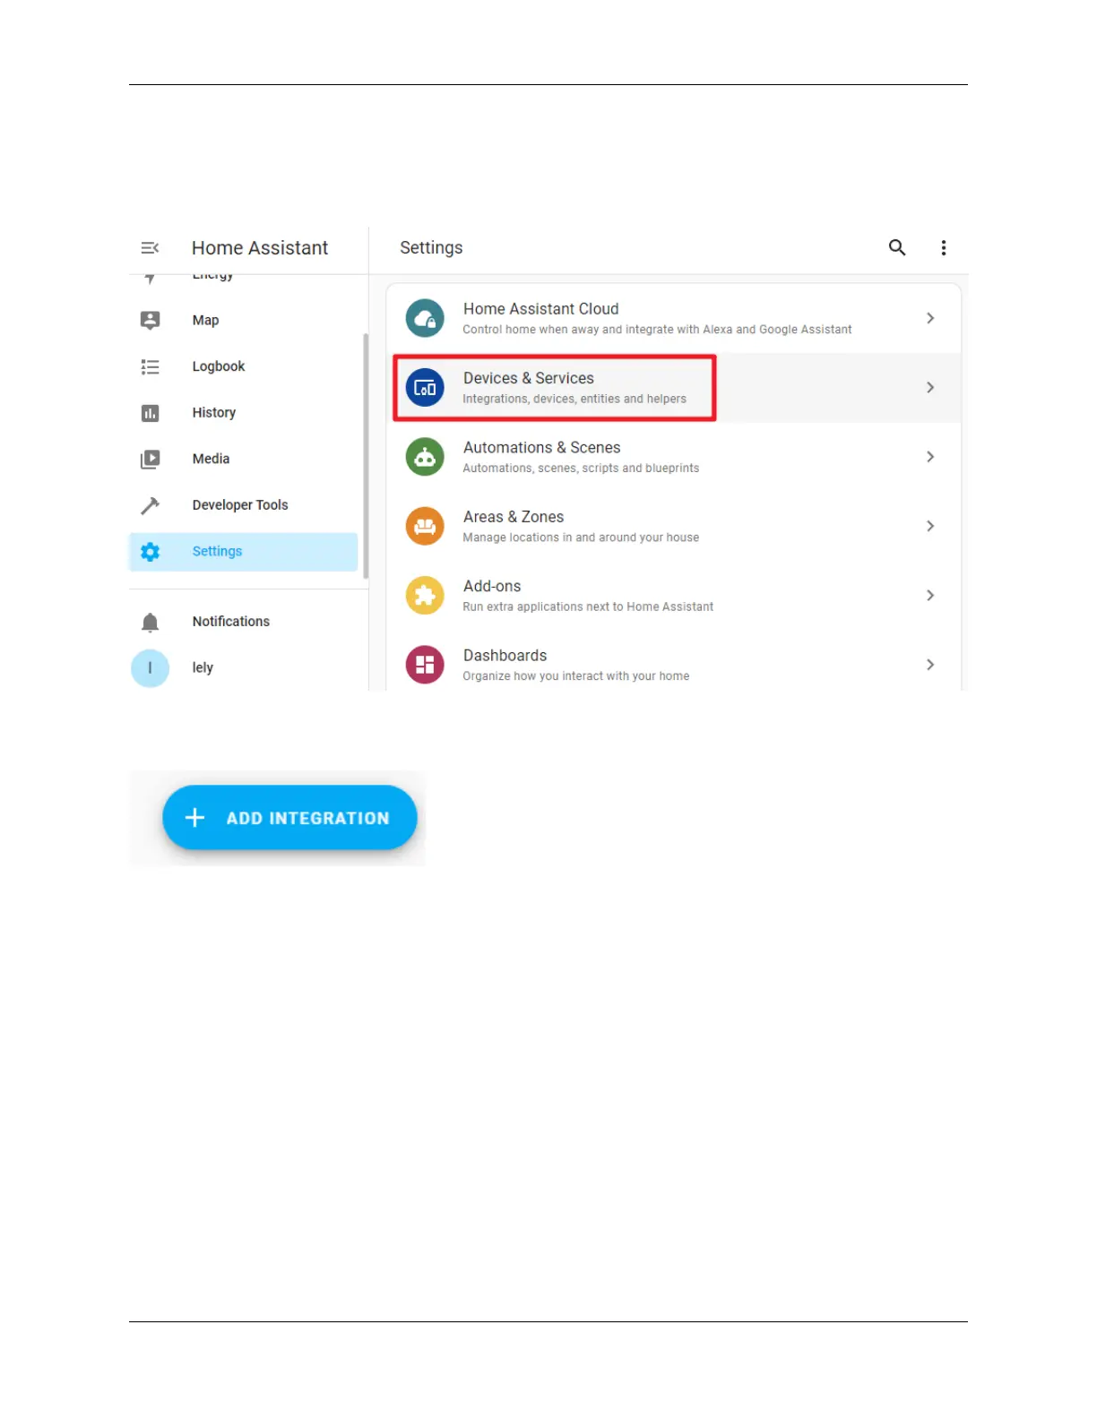Expand the Devices & Services chevron arrow

tap(930, 388)
